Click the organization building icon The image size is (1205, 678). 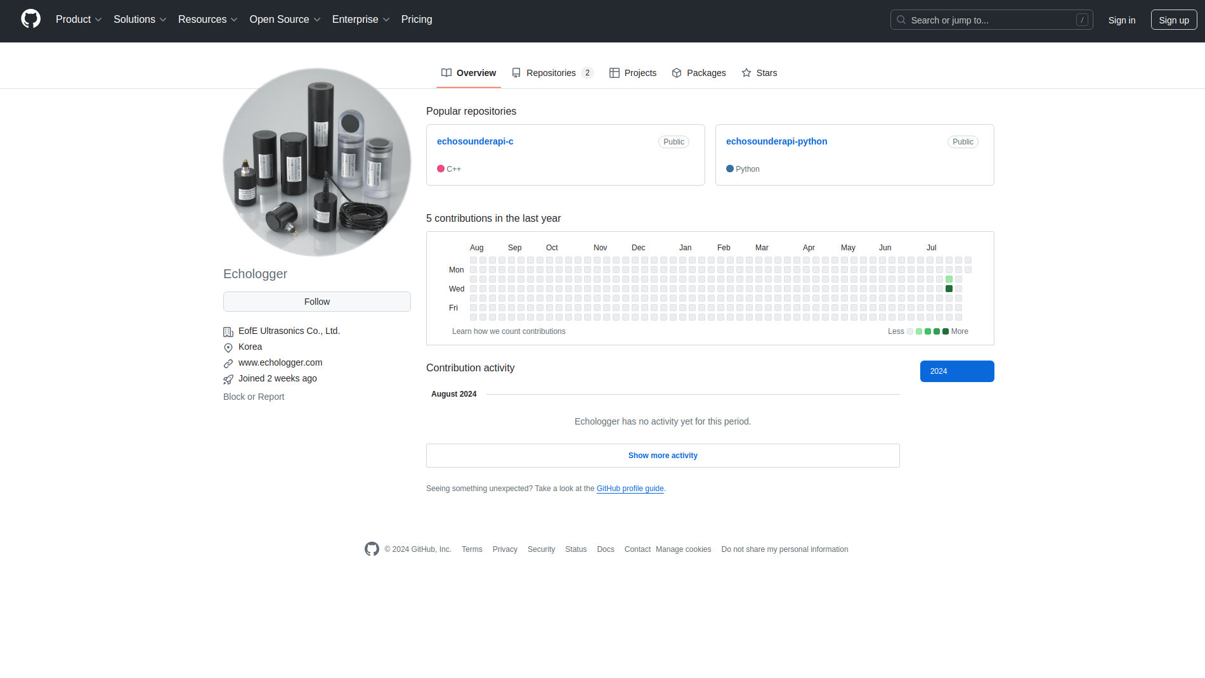(x=228, y=331)
